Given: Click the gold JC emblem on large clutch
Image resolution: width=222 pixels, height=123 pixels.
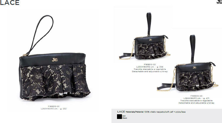Looking at the screenshot, I should click(x=55, y=60).
